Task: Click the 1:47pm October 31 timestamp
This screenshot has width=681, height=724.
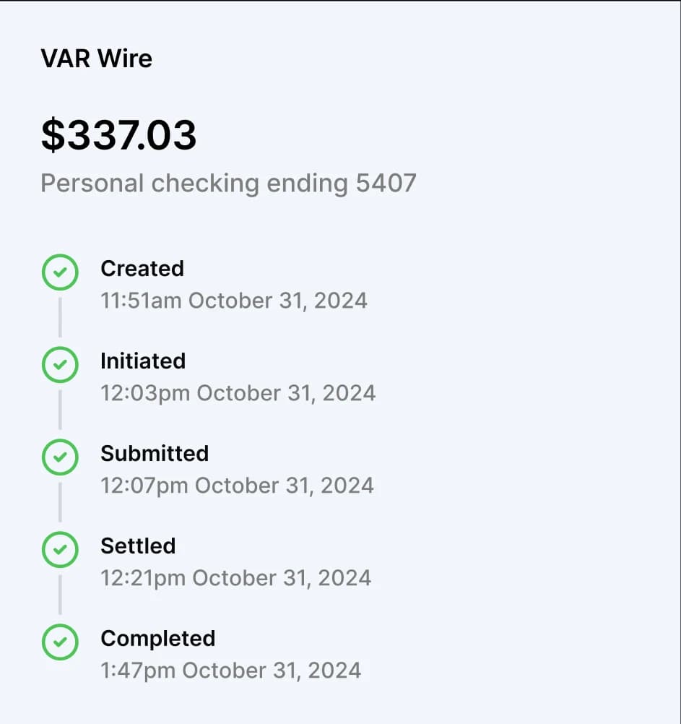Action: 231,670
